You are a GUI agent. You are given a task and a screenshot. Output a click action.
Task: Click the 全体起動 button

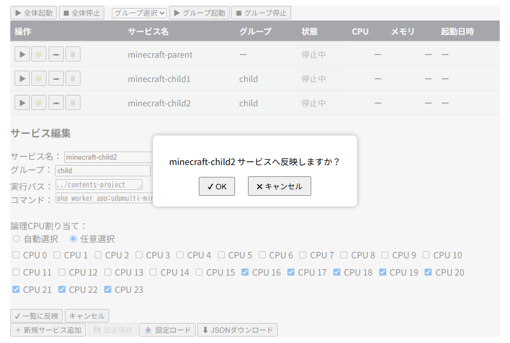(33, 12)
